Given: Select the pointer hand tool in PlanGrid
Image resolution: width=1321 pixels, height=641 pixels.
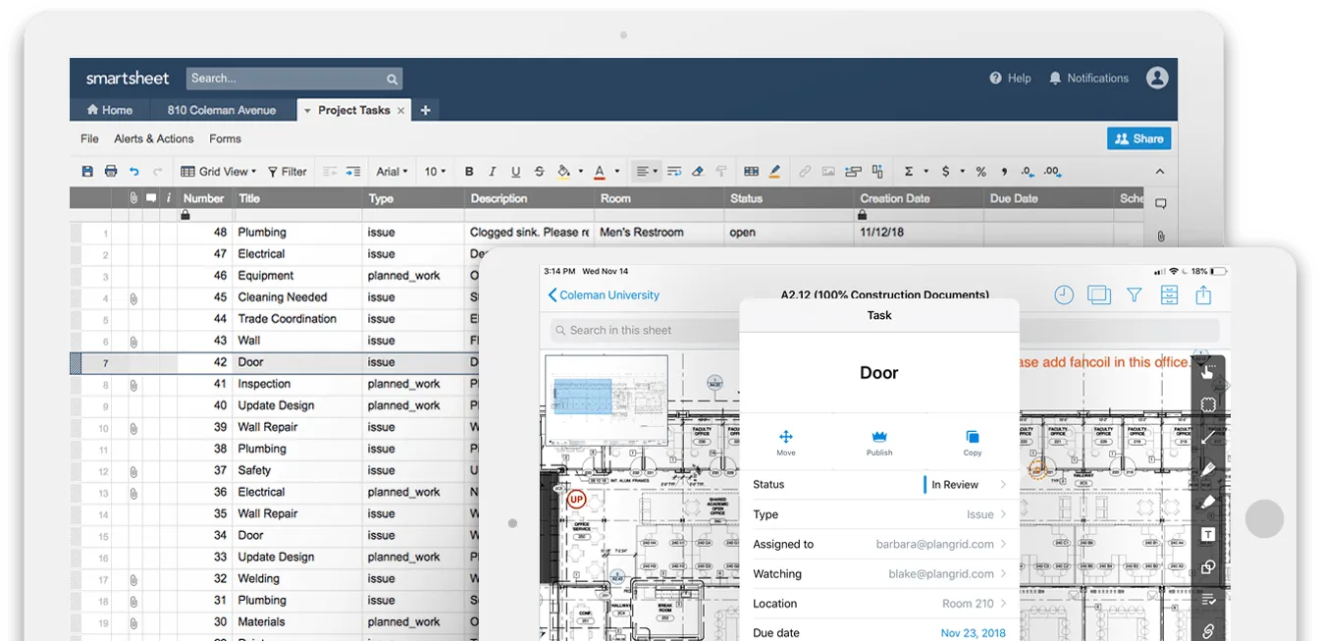Looking at the screenshot, I should pyautogui.click(x=1208, y=371).
